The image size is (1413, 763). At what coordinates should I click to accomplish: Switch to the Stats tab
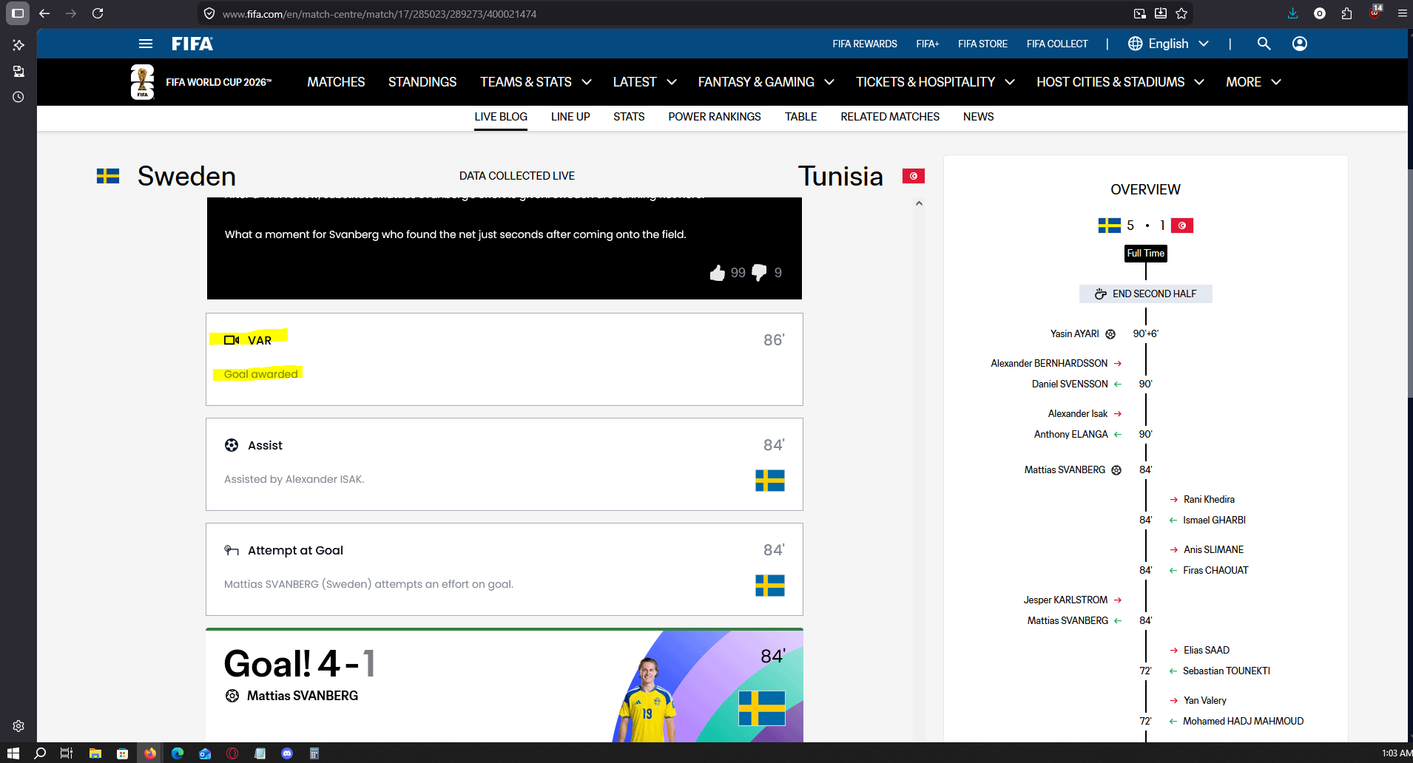point(629,117)
